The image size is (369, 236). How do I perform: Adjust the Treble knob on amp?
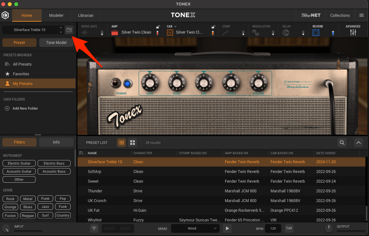click(231, 83)
